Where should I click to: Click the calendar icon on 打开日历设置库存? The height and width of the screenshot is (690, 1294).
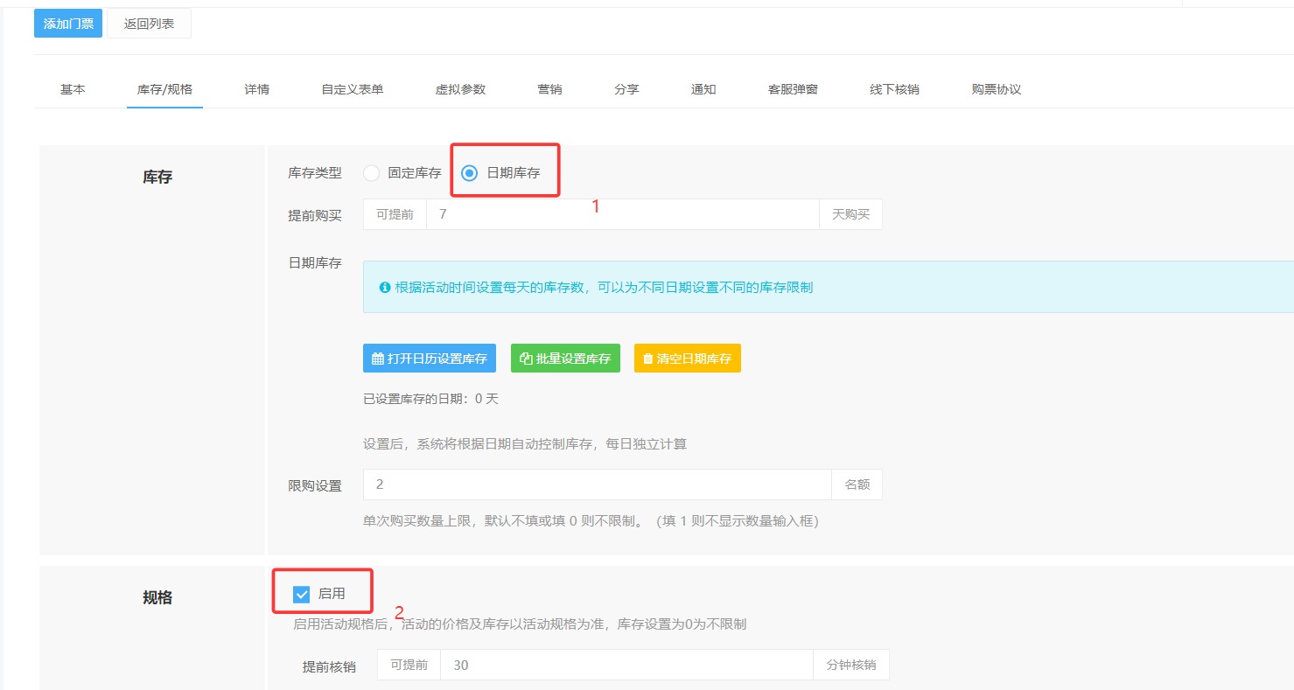(x=378, y=359)
